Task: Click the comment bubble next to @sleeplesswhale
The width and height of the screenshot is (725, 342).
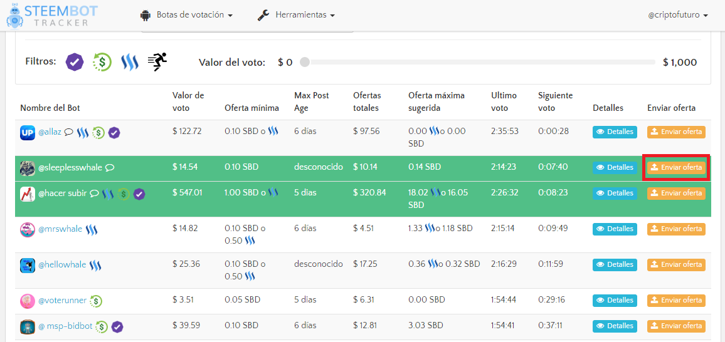Action: [x=109, y=168]
